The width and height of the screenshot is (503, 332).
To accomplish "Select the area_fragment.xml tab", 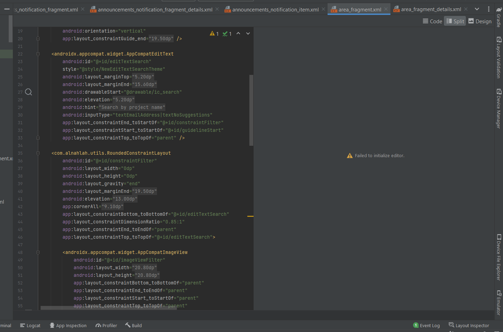I will [x=360, y=9].
